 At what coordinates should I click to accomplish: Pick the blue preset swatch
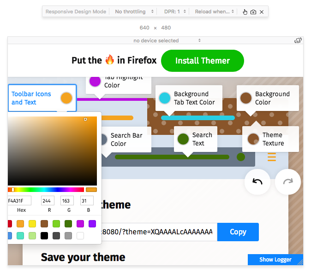10,236
